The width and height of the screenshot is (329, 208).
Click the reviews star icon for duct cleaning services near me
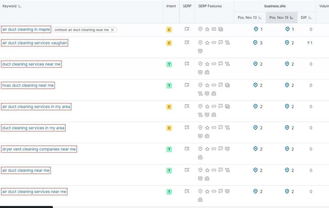point(207,64)
